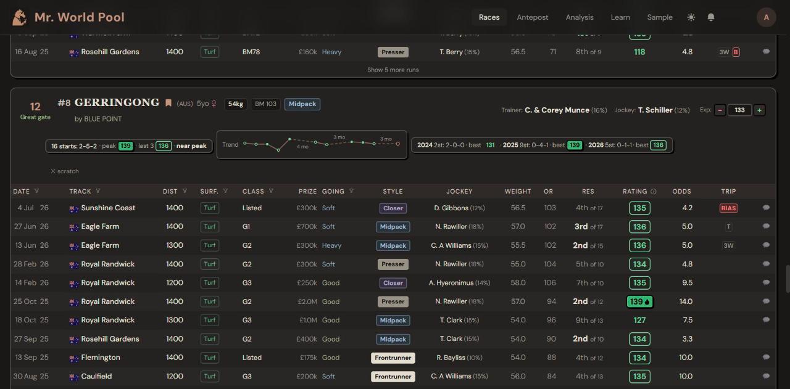The height and width of the screenshot is (389, 790).
Task: Open the CLASS column filter
Action: click(271, 191)
